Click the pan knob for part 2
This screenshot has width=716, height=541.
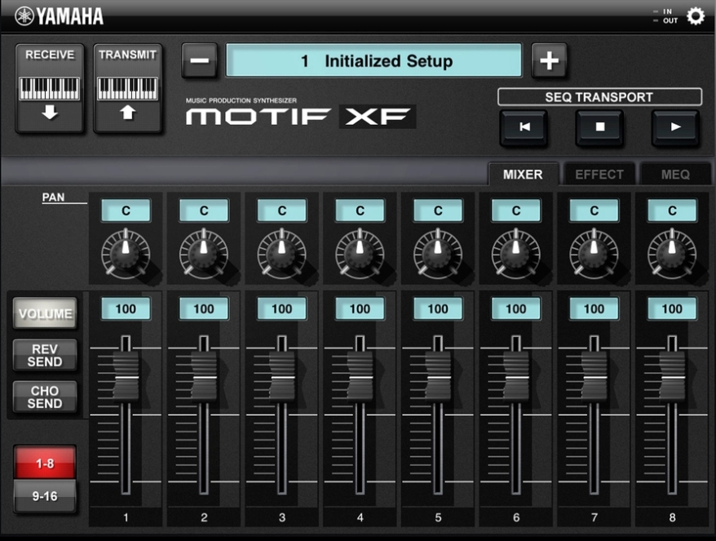pyautogui.click(x=204, y=254)
